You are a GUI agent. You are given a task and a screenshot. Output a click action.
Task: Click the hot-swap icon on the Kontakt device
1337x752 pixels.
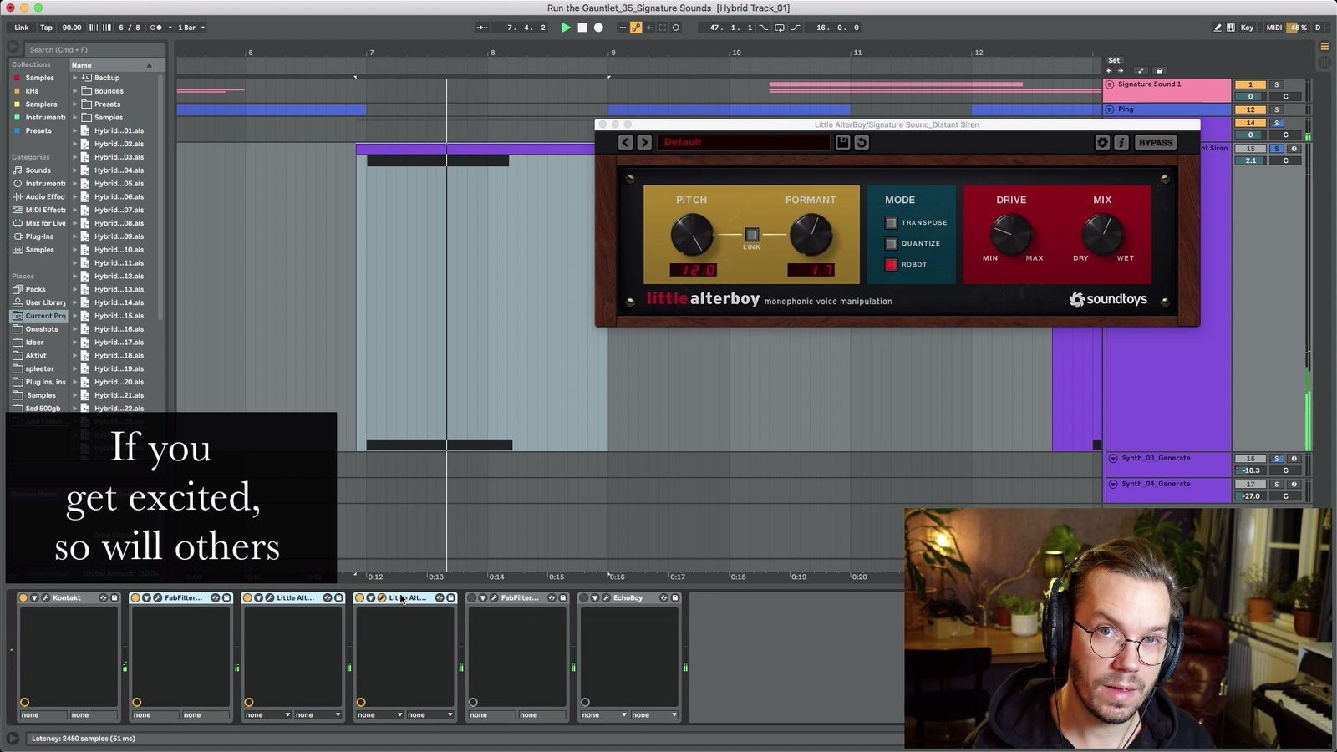click(x=104, y=597)
